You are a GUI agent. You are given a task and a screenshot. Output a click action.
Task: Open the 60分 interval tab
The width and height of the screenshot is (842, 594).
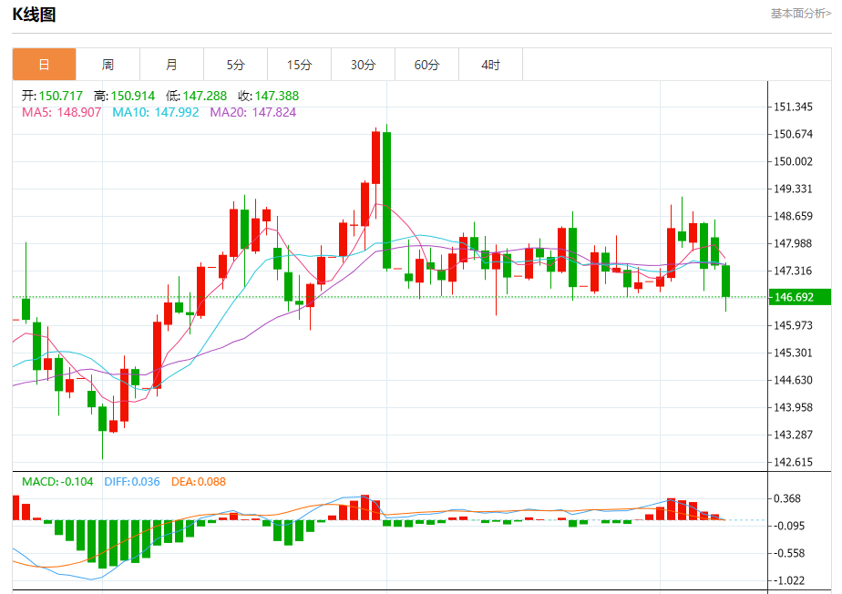point(426,65)
